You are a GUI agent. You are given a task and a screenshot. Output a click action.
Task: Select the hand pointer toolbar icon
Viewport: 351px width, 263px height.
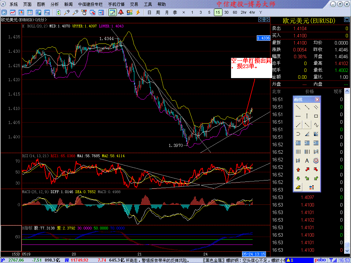click(x=84, y=13)
